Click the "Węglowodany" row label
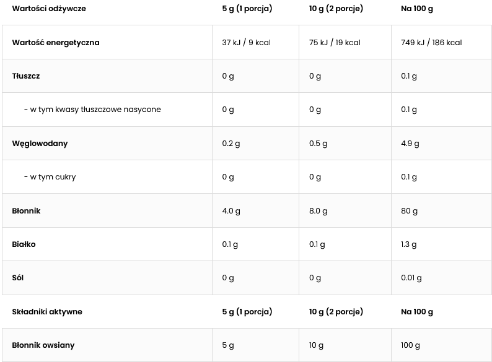 coord(40,144)
